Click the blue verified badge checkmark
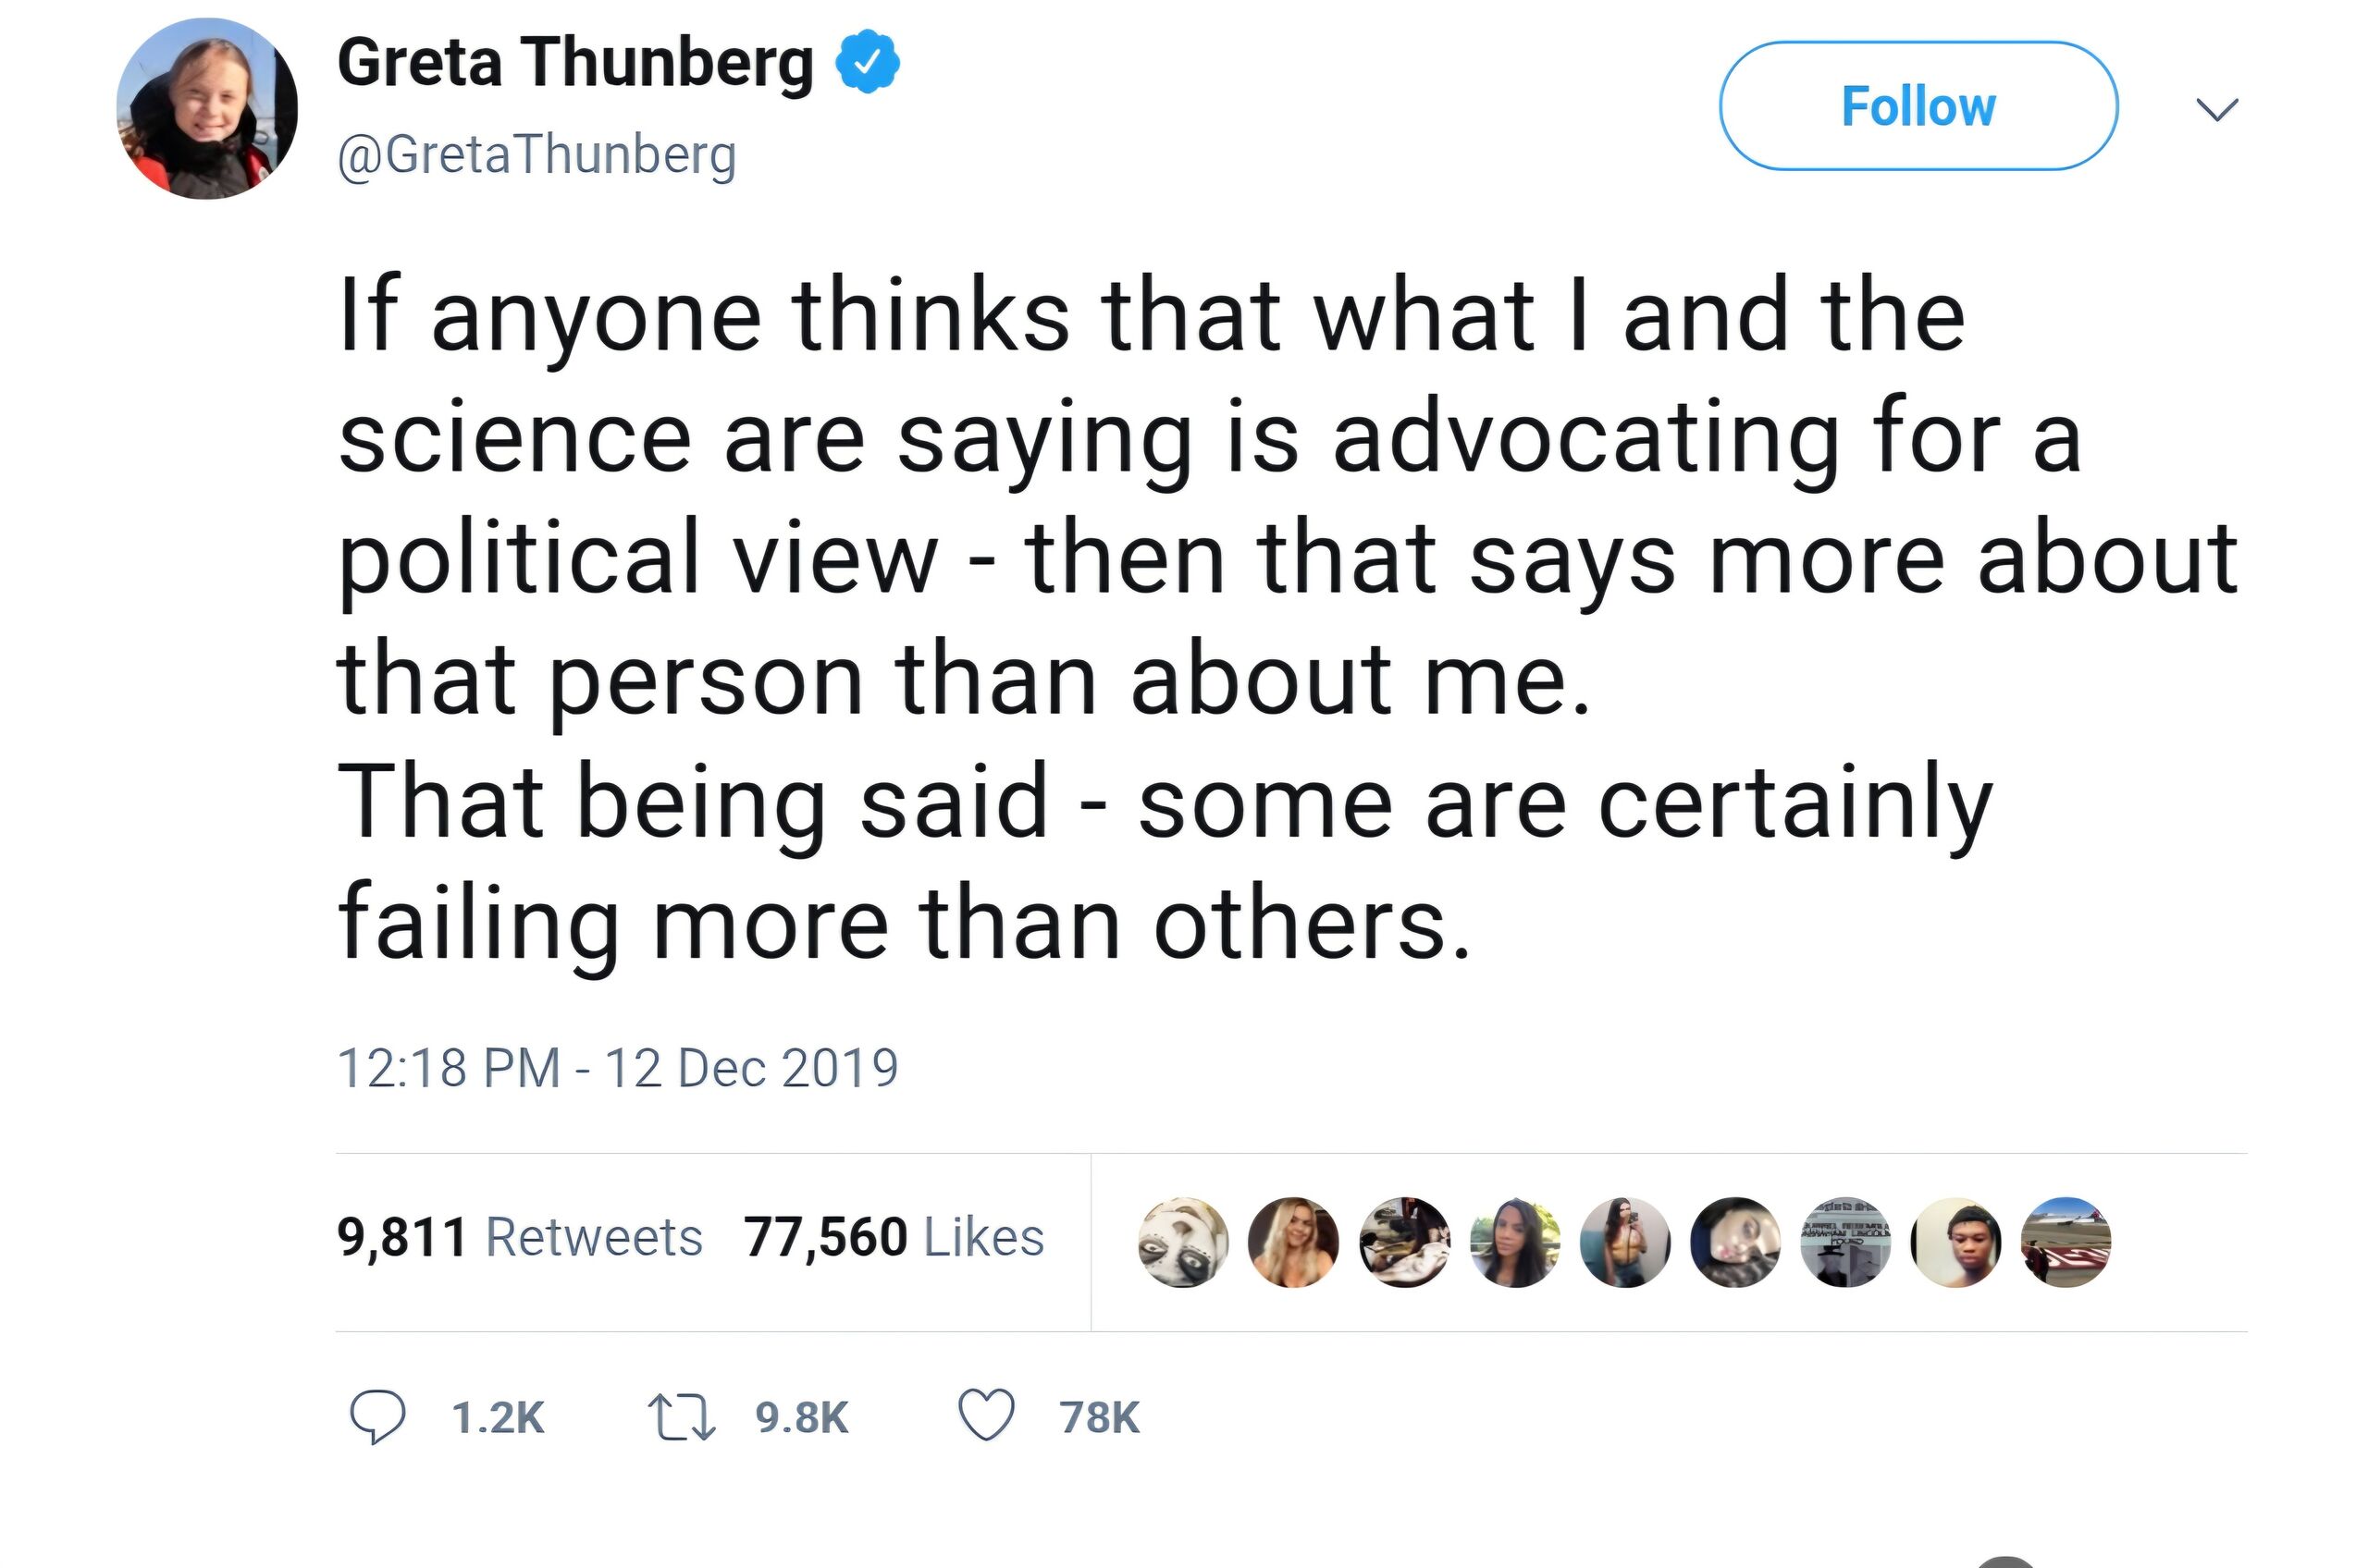Screen dimensions: 2368x1568 click(x=868, y=62)
